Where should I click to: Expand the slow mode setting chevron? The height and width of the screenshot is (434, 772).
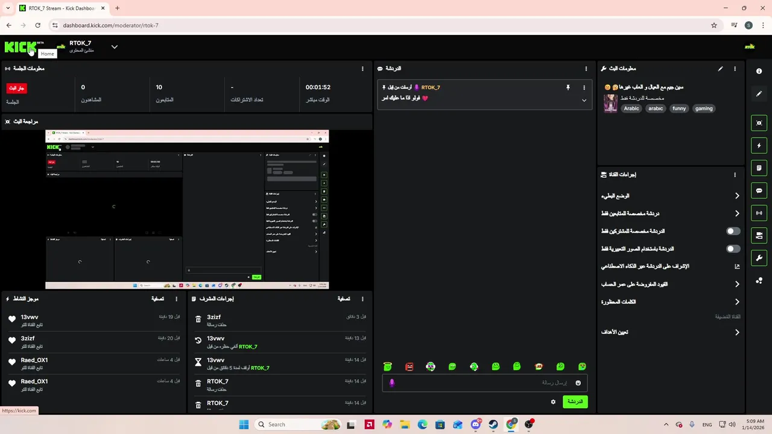click(x=737, y=196)
